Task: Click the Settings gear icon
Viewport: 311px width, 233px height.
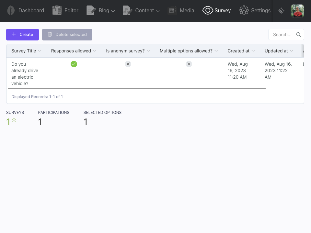Action: 244,10
